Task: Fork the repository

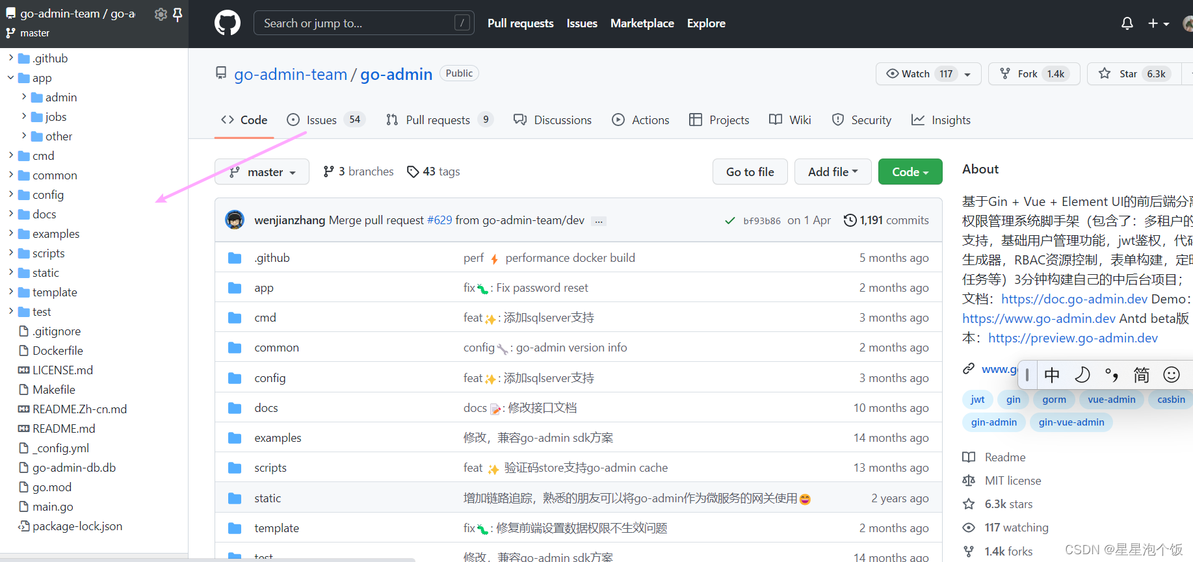Action: 1034,74
